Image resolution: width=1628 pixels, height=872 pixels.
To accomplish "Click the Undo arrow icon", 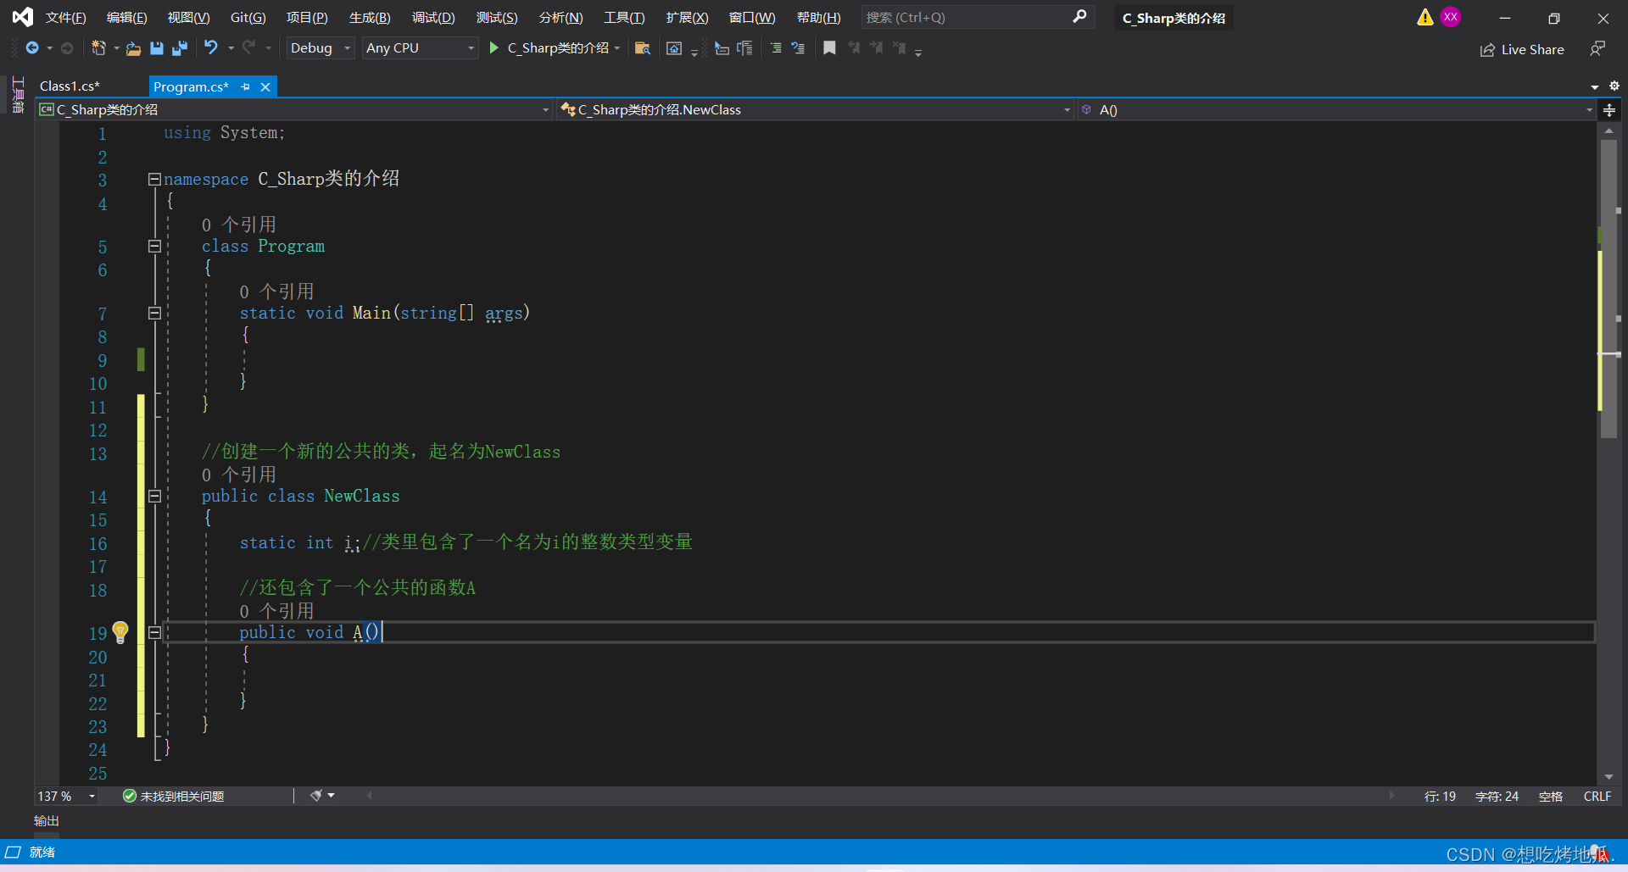I will pyautogui.click(x=211, y=48).
